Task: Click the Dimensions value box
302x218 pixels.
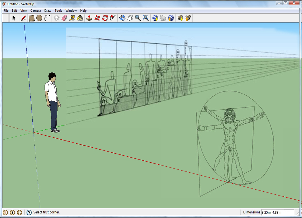Action: (x=278, y=212)
